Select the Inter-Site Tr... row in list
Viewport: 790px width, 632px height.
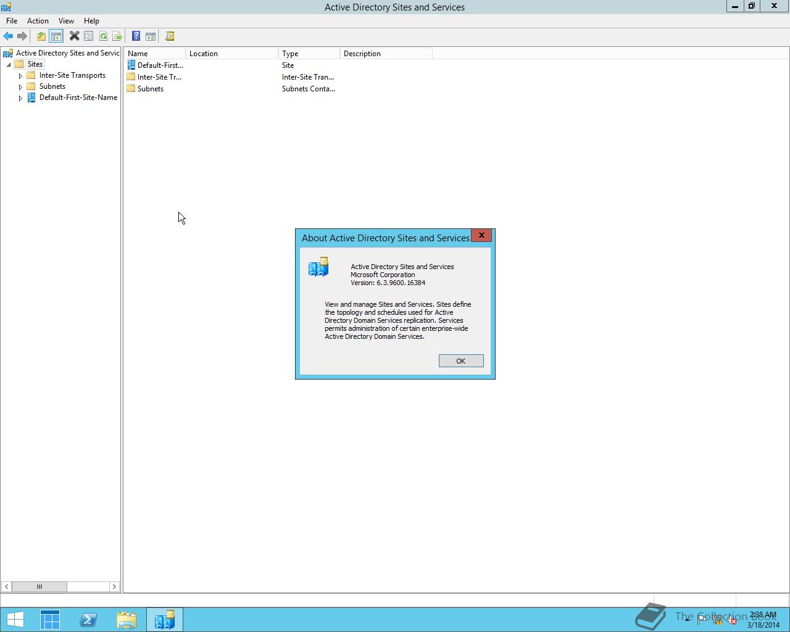[x=159, y=77]
